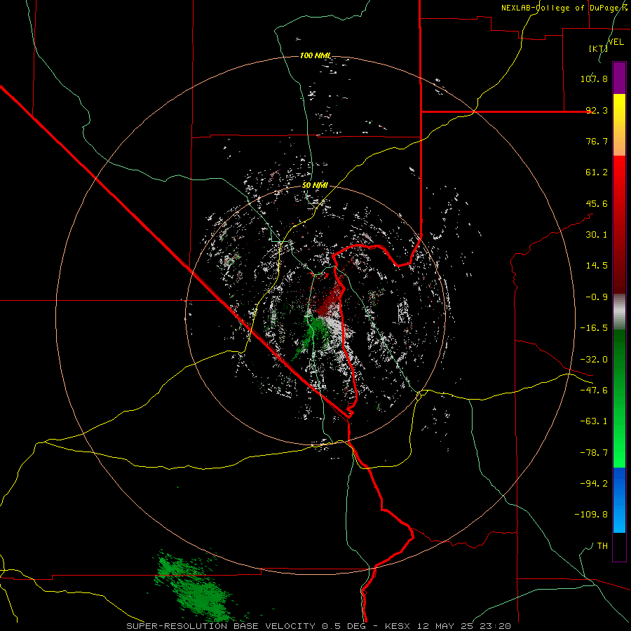The image size is (631, 631).
Task: Click the 50 NMI range ring label
Action: pos(315,185)
